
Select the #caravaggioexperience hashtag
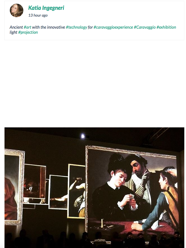(113, 27)
